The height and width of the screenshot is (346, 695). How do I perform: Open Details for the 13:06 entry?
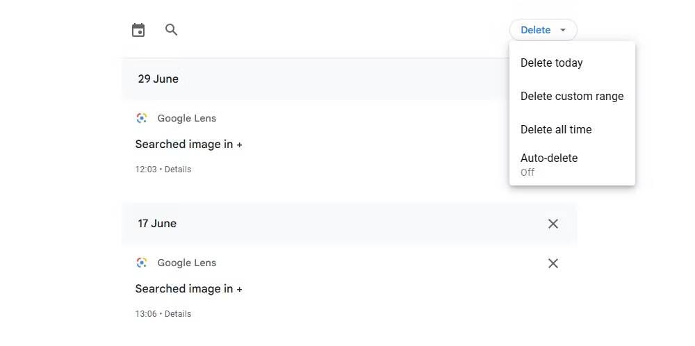click(x=178, y=314)
